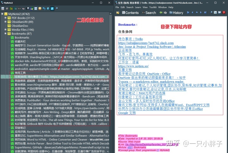
Task: Go forward with the gray right arrow
Action: [165, 13]
